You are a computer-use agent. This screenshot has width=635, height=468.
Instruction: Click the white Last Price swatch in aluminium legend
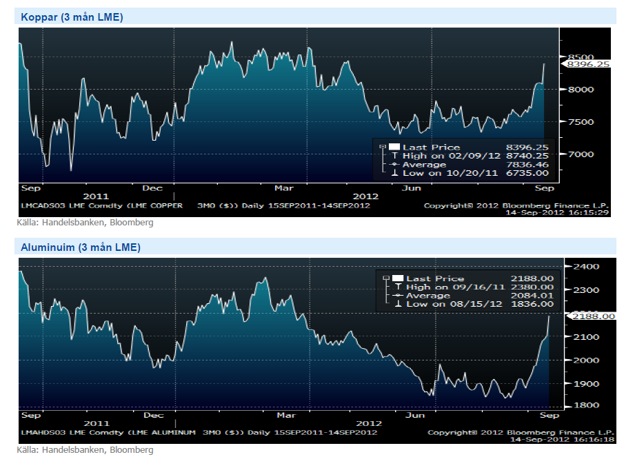tap(398, 278)
